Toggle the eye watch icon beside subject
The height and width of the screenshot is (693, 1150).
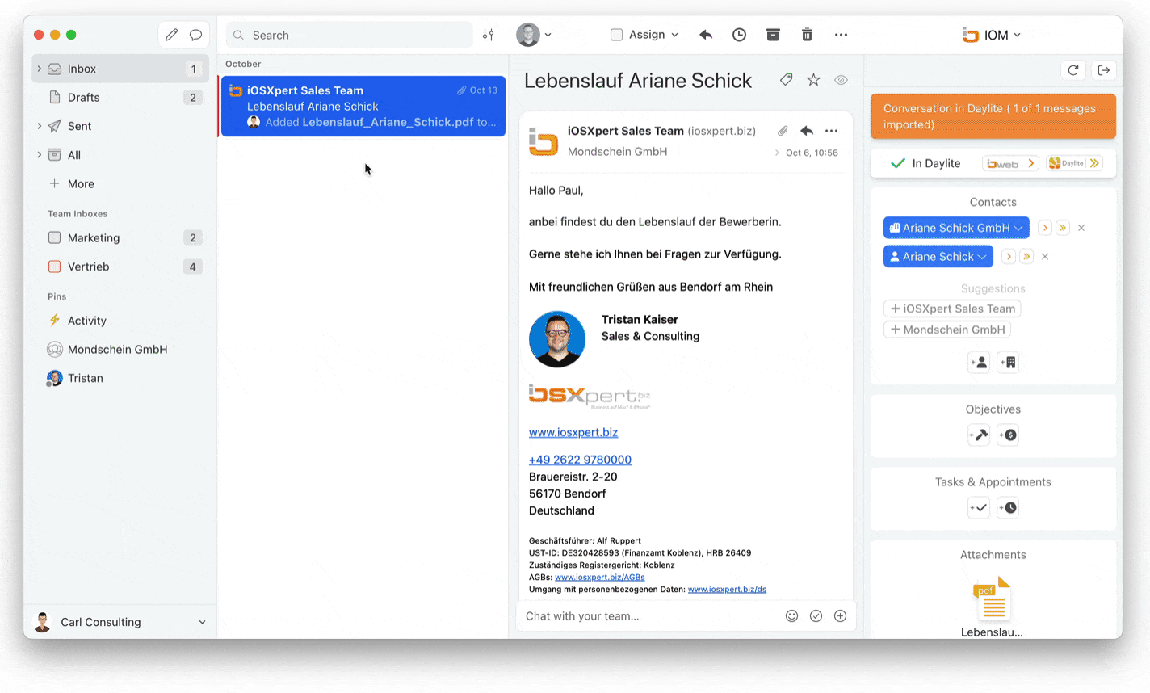click(x=841, y=80)
